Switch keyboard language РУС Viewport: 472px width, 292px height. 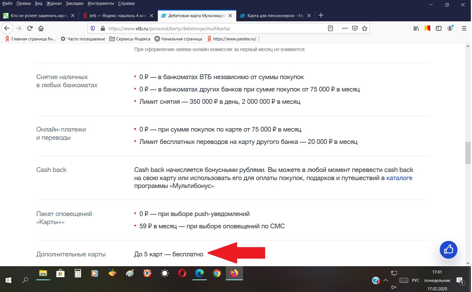(415, 280)
